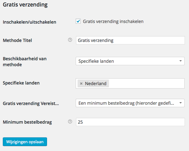Click the Methode Titel input field
This screenshot has height=151, width=189.
130,40
